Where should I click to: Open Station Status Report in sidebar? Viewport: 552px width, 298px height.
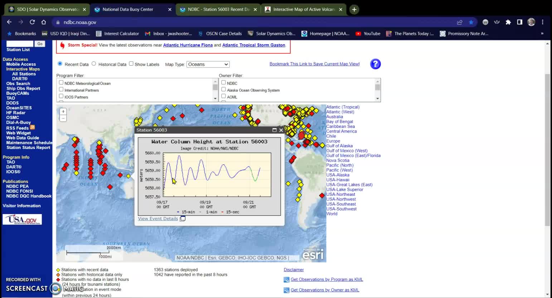pyautogui.click(x=28, y=148)
